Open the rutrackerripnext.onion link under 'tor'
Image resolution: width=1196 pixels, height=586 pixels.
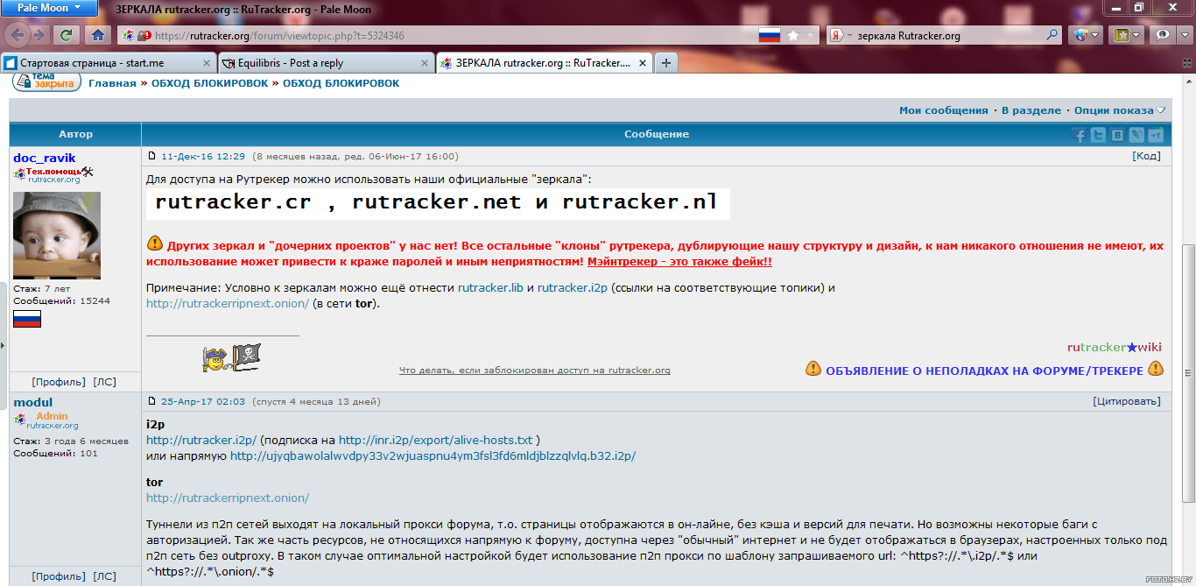pos(228,498)
